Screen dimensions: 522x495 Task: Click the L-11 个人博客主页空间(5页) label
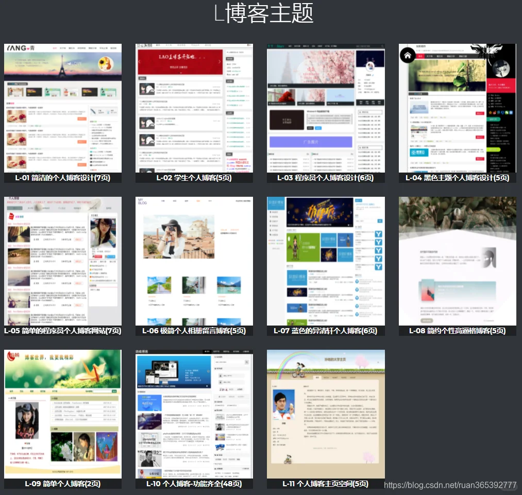coord(325,483)
